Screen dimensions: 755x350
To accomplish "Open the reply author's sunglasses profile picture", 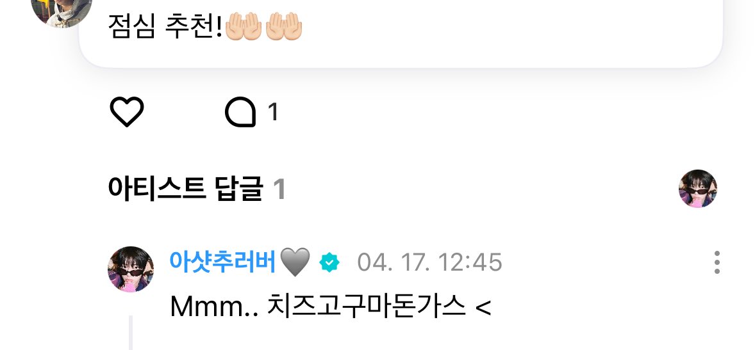I will (x=131, y=269).
